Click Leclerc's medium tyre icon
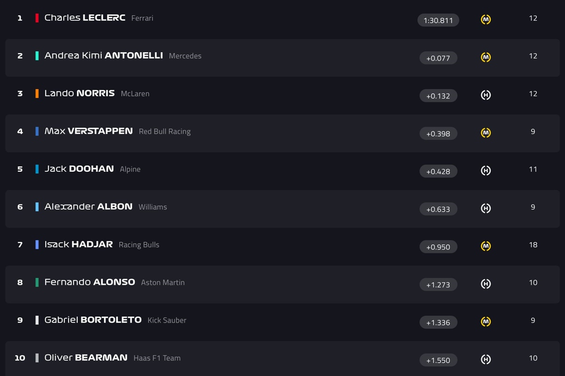 486,19
